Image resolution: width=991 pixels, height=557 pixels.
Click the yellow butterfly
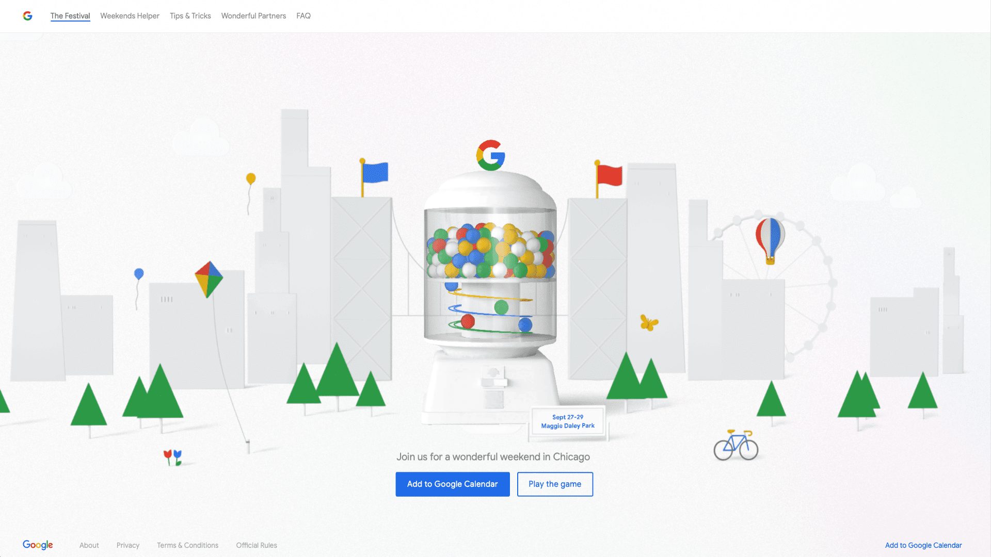[x=649, y=323]
